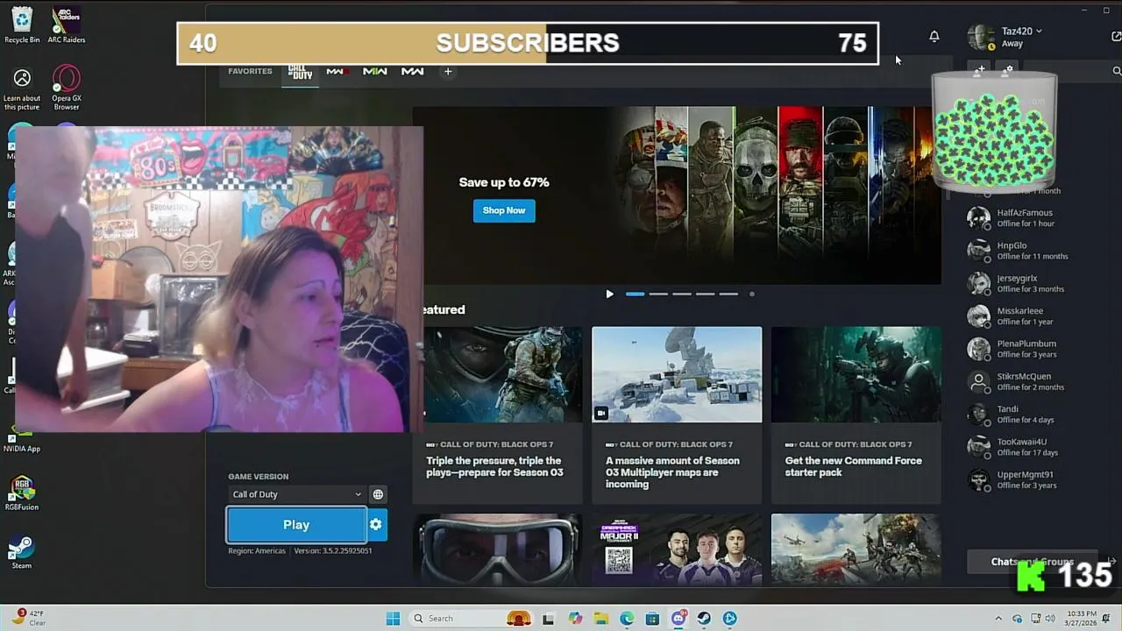
Task: Select friend UpperMgmt91
Action: [1026, 480]
